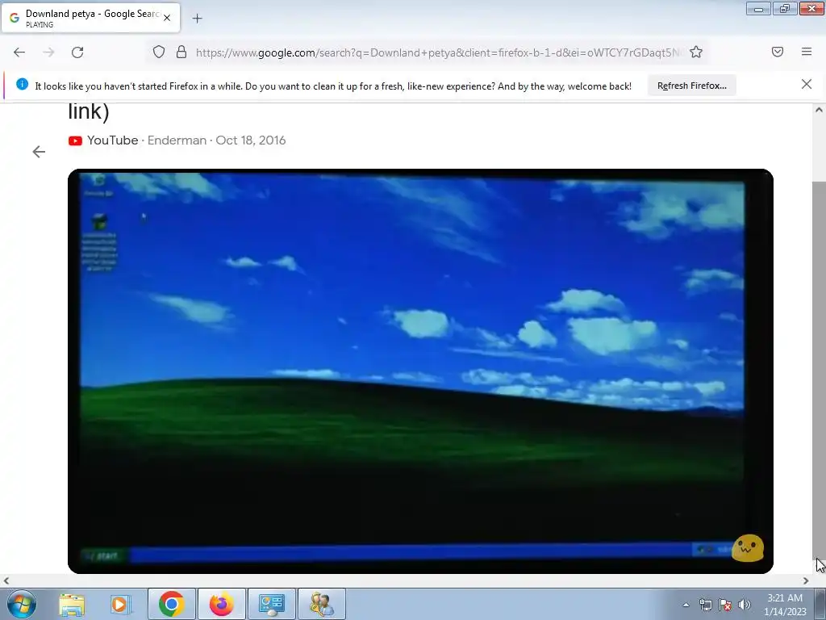Open the user accounts taskbar item

[322, 604]
